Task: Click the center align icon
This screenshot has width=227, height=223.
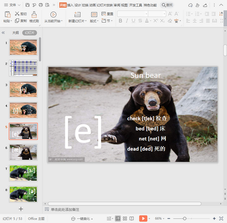Action: tap(195, 21)
